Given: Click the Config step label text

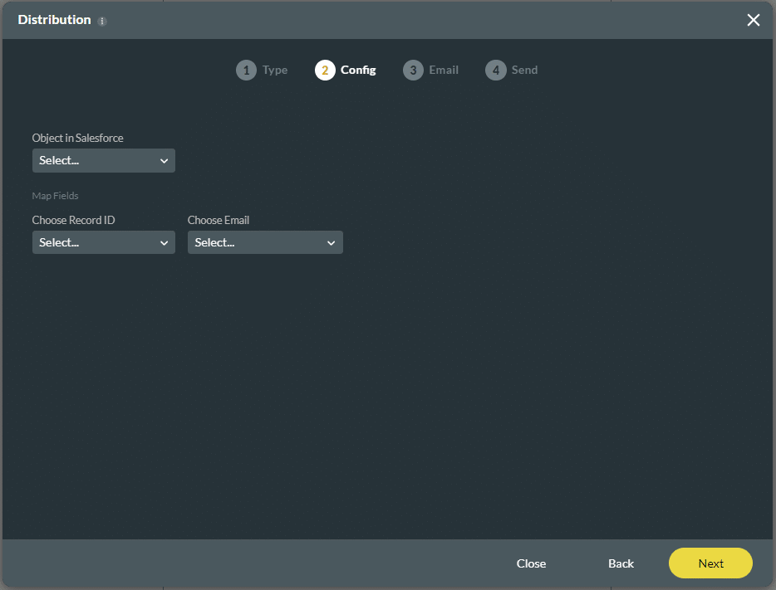Looking at the screenshot, I should click(x=359, y=70).
